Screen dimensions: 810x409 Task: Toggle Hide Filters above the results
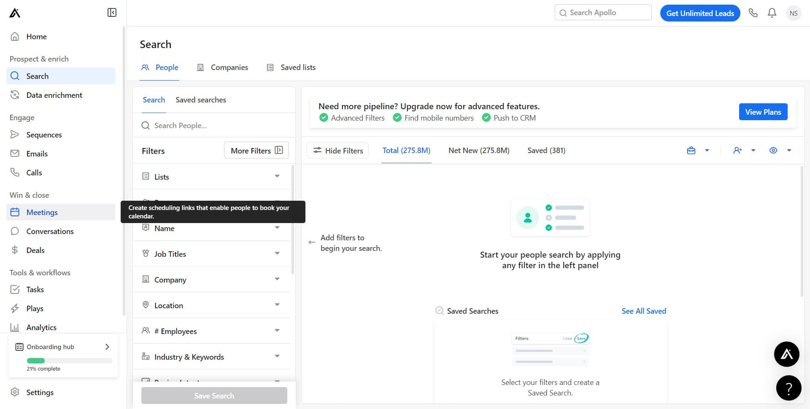[x=337, y=150]
